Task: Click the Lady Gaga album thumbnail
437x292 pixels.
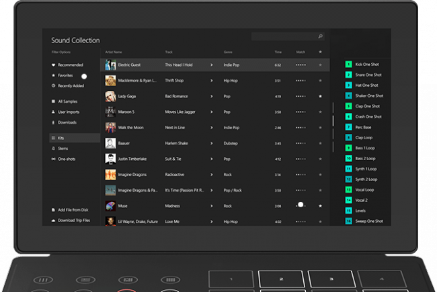Action: click(110, 96)
